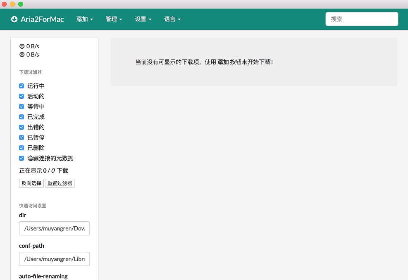
Task: Click the red close window button
Action: (4, 4)
